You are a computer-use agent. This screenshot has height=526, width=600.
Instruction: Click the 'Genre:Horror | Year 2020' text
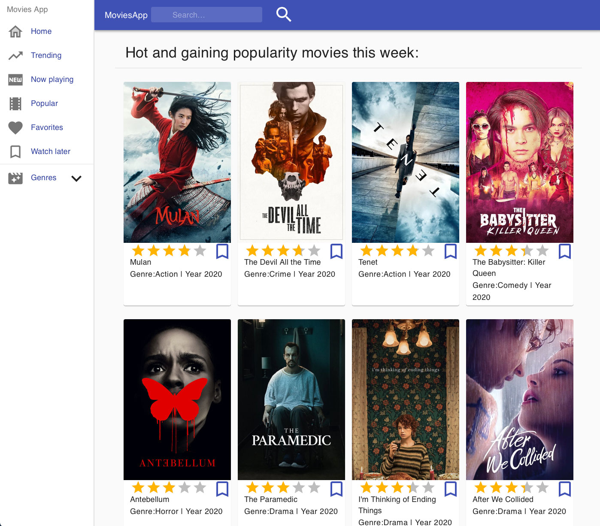click(176, 511)
